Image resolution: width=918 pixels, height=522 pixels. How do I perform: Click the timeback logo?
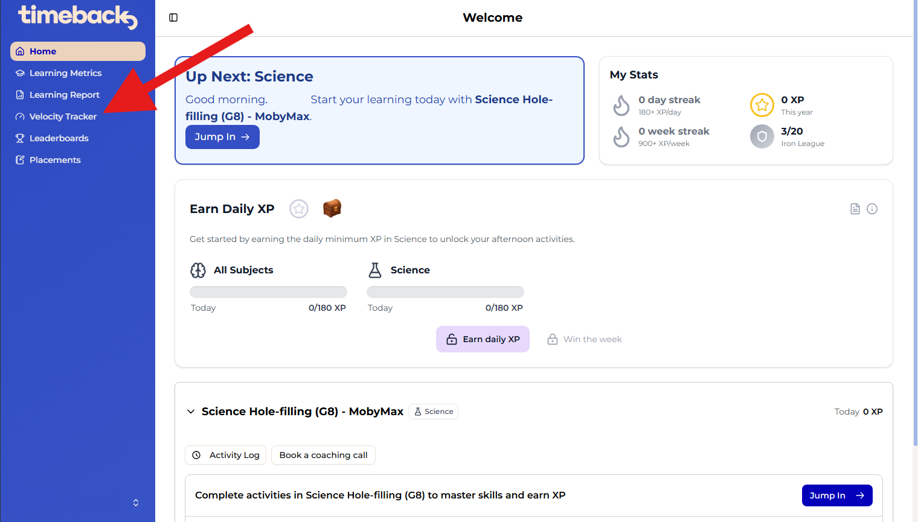pos(77,17)
